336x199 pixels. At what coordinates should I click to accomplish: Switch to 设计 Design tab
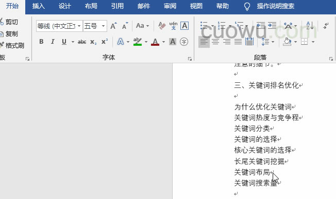(65, 6)
